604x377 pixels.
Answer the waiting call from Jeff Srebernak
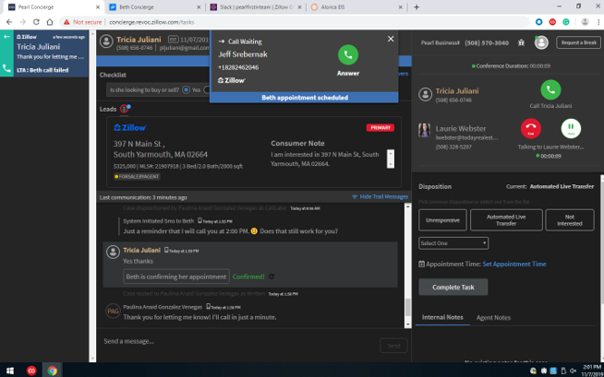(x=348, y=54)
